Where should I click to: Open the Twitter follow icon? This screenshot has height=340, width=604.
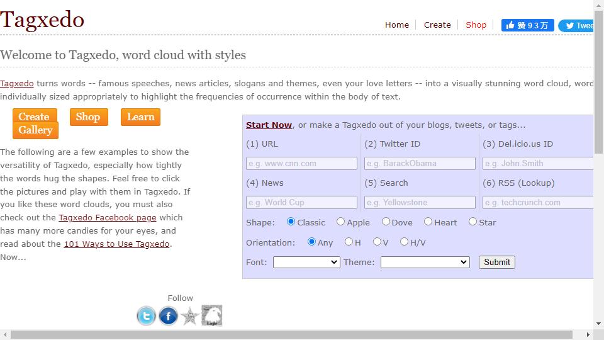point(147,316)
